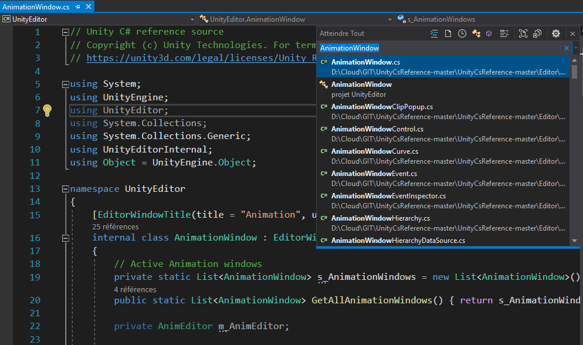Viewport: 583px width, 345px height.
Task: Toggle include external items icon
Action: [x=537, y=33]
